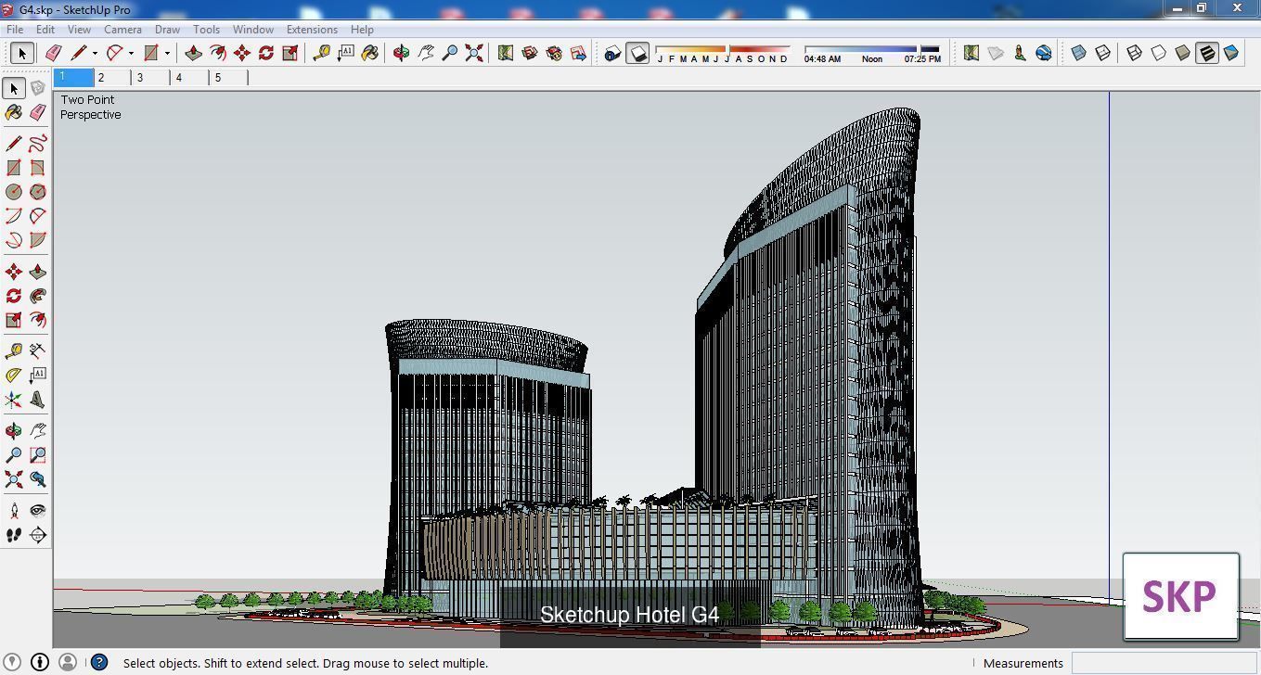Select the Orbit tool

401,53
